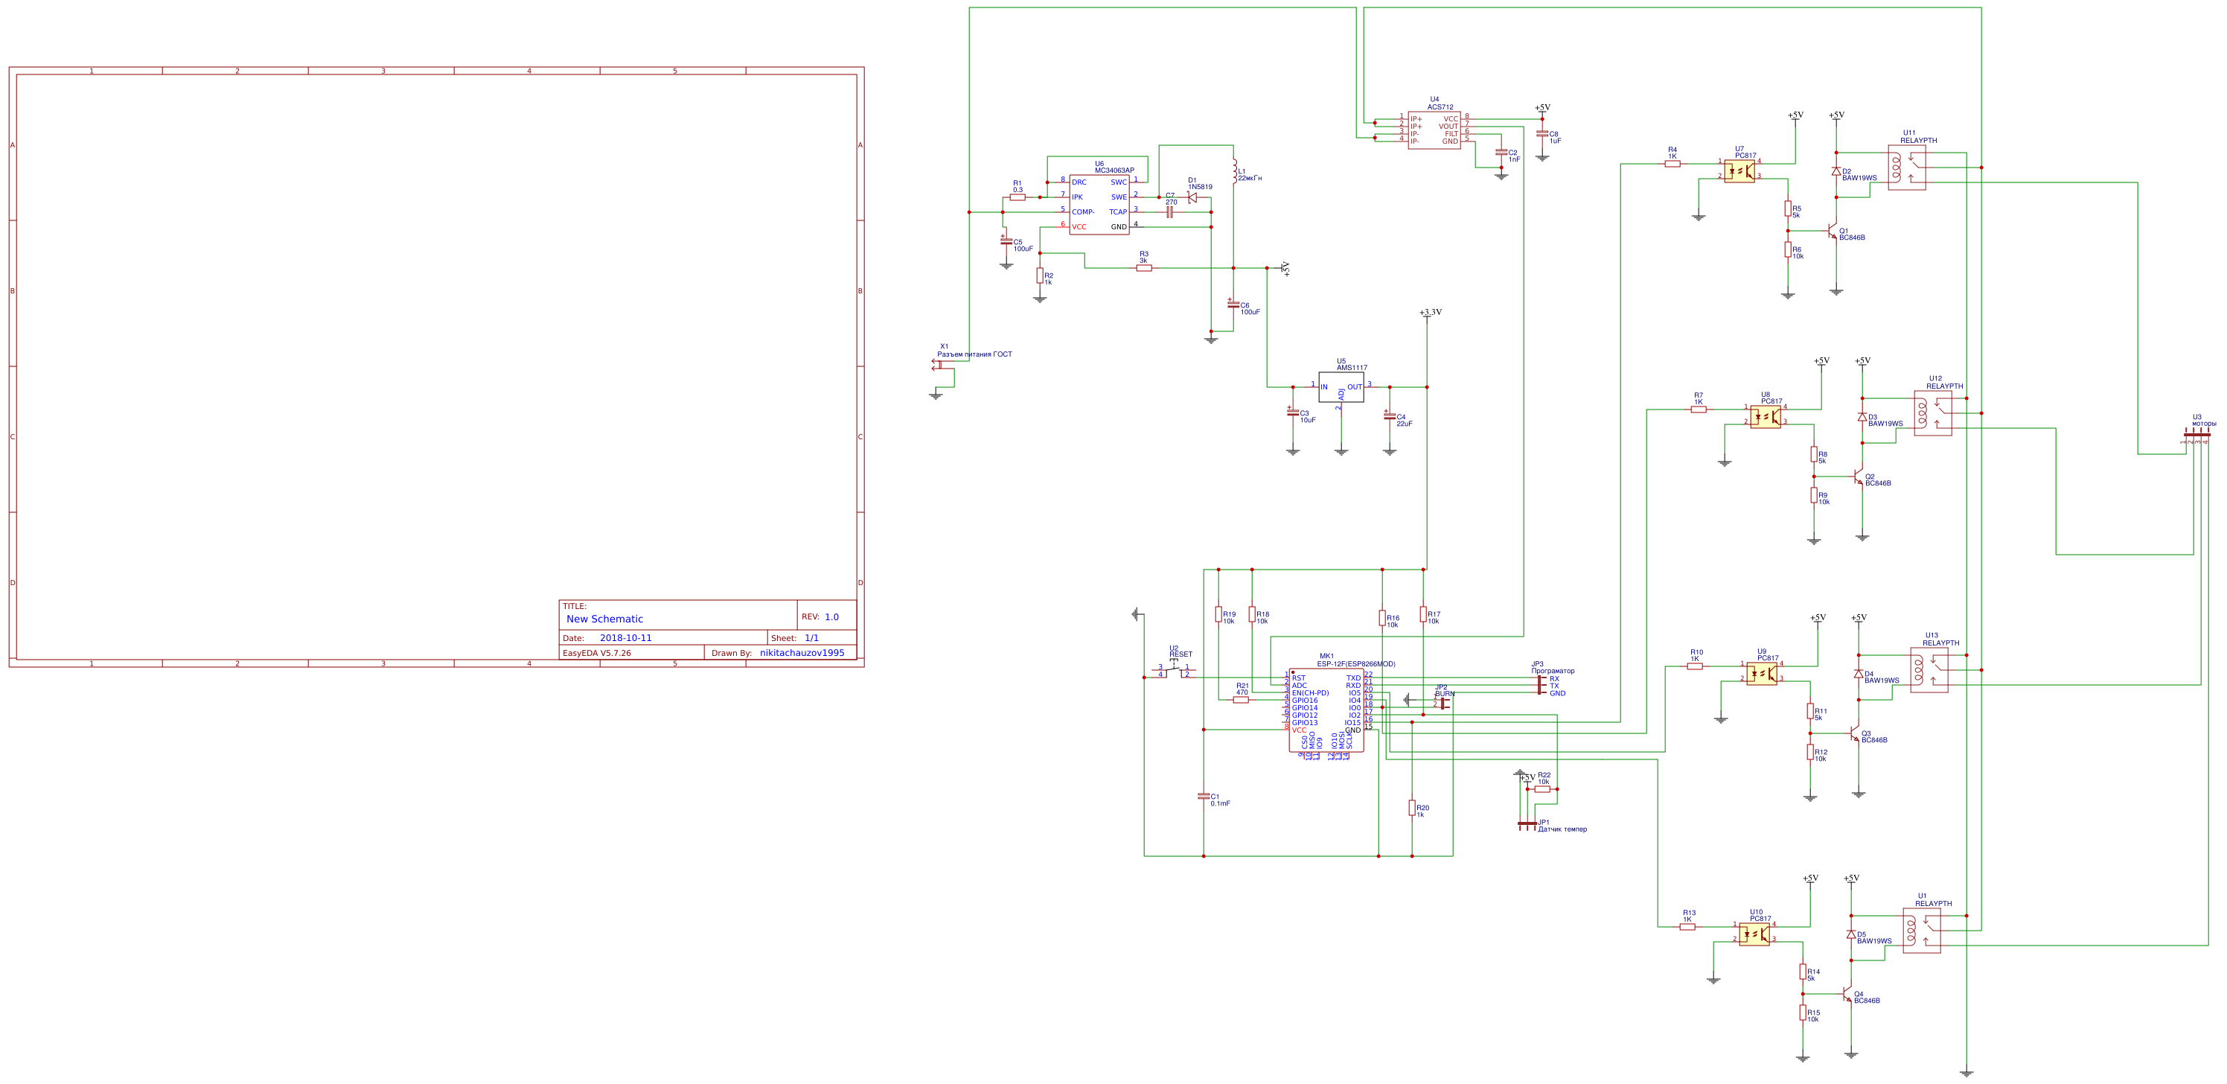Select the AMS1117 regulator U5
Viewport: 2227px width, 1084px height.
coord(1341,387)
